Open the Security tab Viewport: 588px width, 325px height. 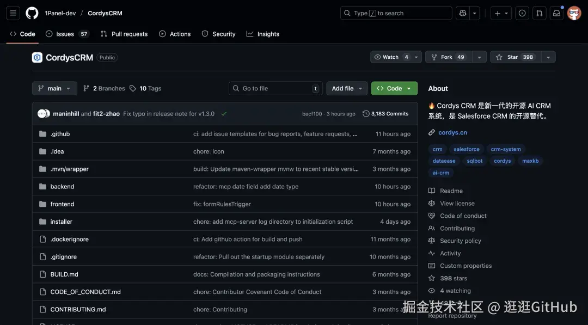(219, 34)
